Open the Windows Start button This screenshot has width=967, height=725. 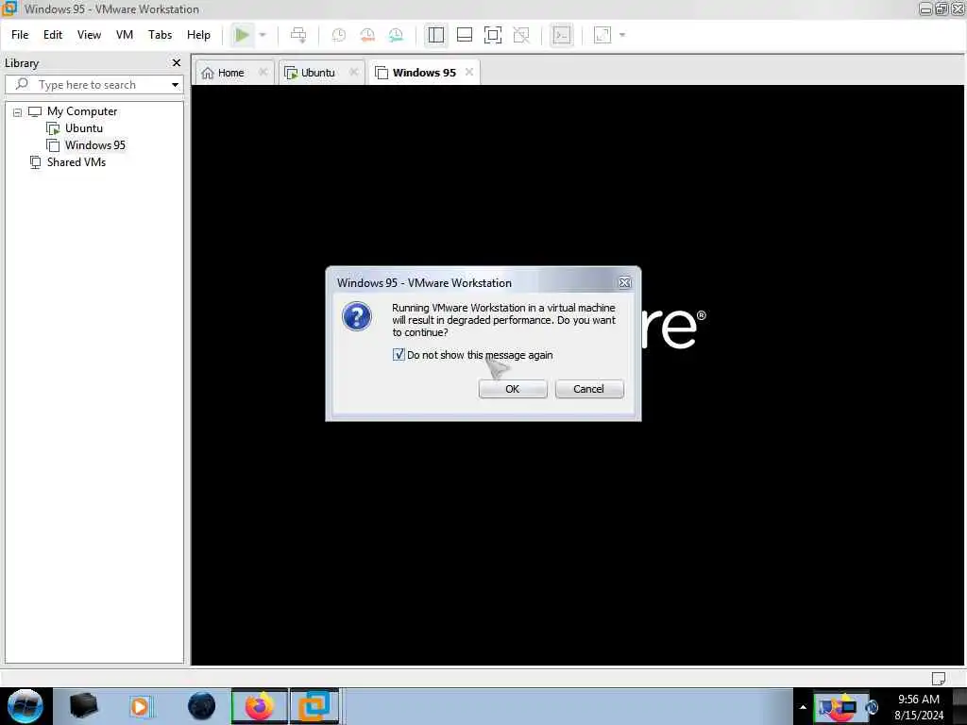pyautogui.click(x=25, y=706)
